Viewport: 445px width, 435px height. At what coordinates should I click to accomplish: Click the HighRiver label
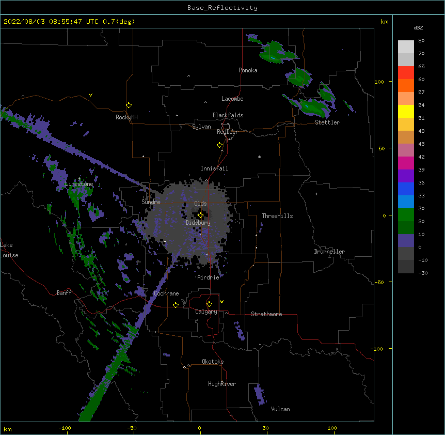pos(222,384)
